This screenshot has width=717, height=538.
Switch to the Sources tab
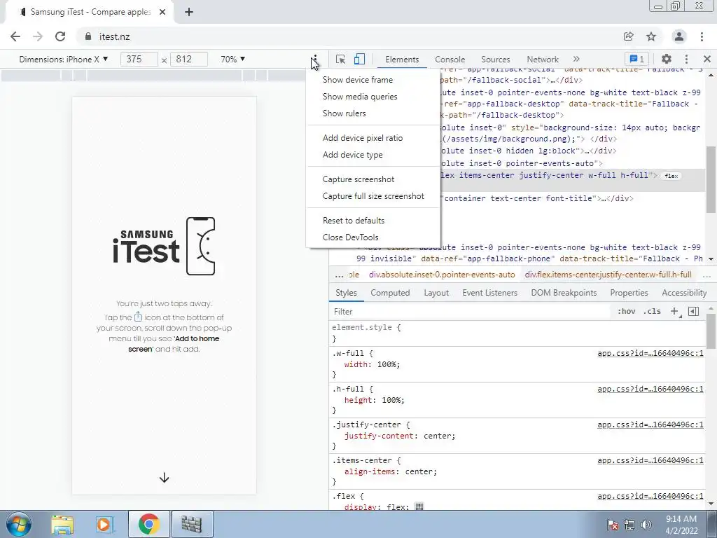click(x=495, y=60)
